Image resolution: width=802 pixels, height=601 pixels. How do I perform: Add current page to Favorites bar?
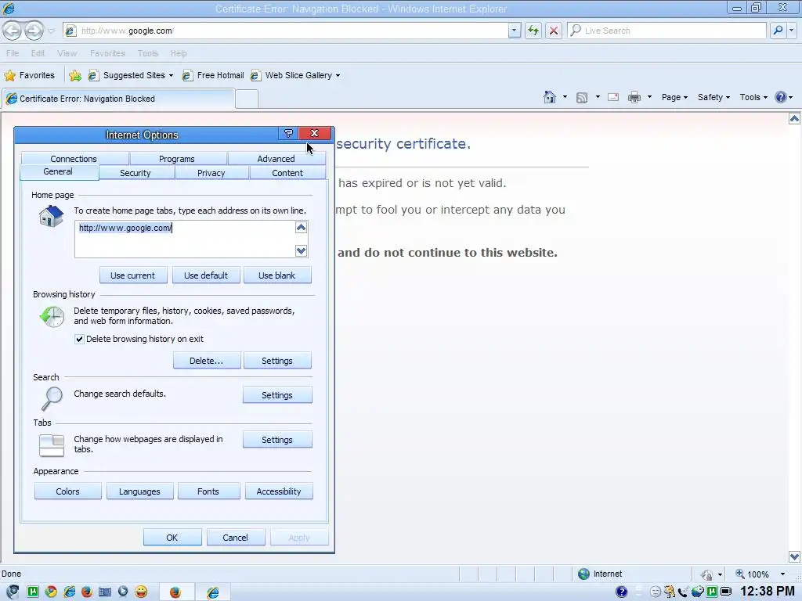click(x=75, y=76)
